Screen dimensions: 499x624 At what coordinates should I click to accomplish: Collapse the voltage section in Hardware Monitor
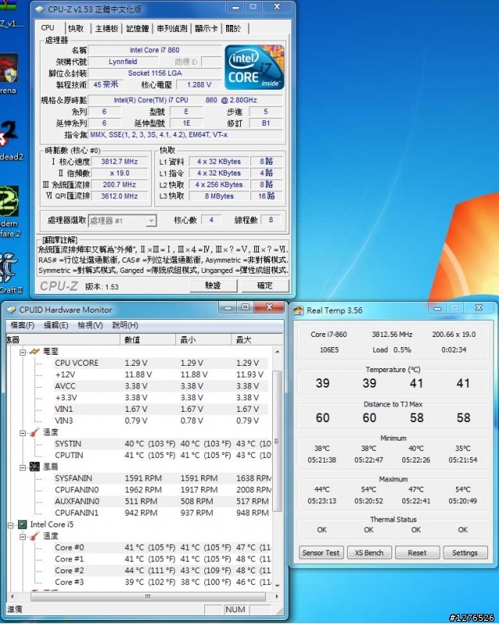pos(23,352)
